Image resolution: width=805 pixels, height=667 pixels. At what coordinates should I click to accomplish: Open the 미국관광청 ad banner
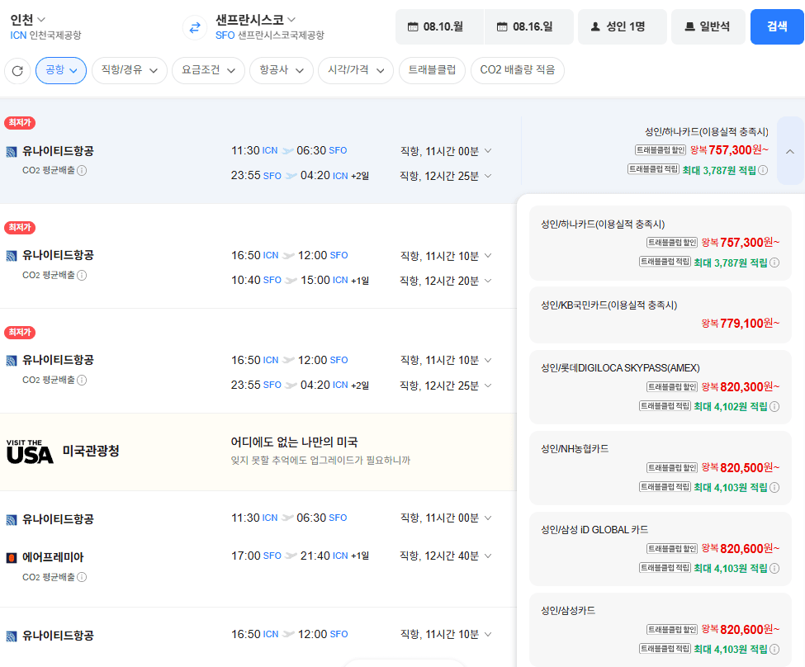coord(258,452)
